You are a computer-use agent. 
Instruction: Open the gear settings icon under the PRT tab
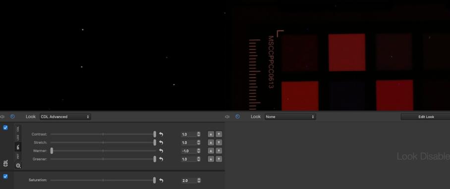coord(18,166)
